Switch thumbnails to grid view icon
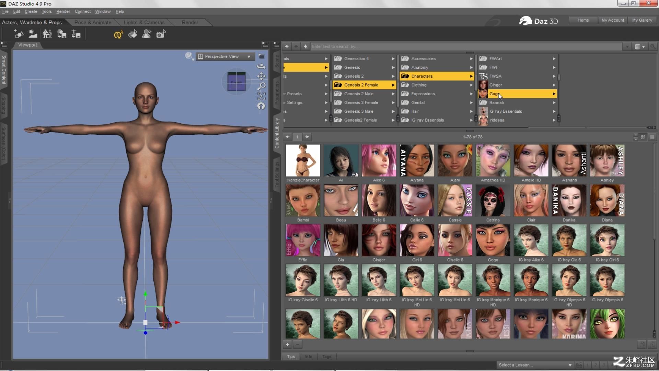Screen dimensions: 659x371 point(643,137)
